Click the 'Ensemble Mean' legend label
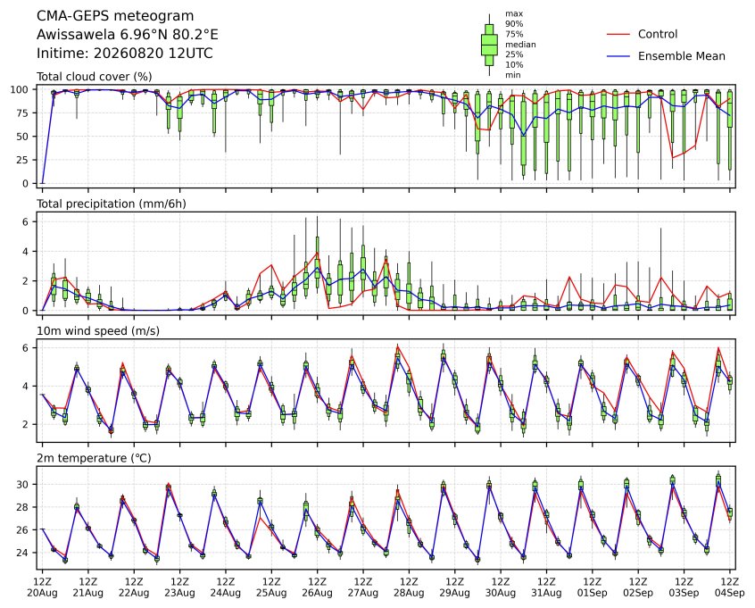Viewport: 755px width, 608px height. click(x=681, y=56)
